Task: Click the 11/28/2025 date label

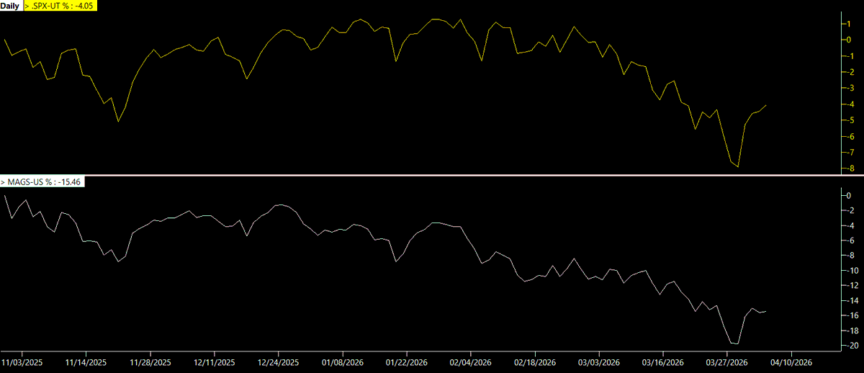Action: tap(150, 363)
